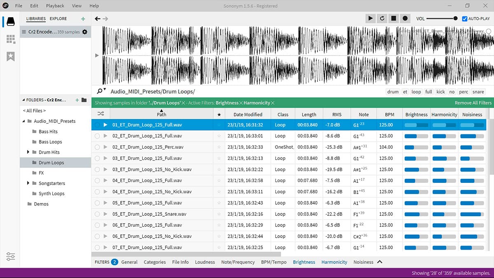Click the 'kick' tag button
494x278 pixels.
[x=440, y=92]
